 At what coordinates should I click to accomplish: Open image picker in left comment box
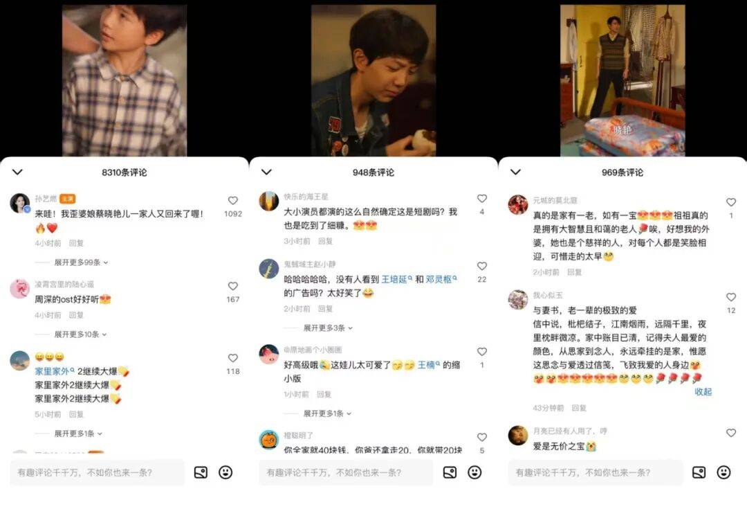201,473
